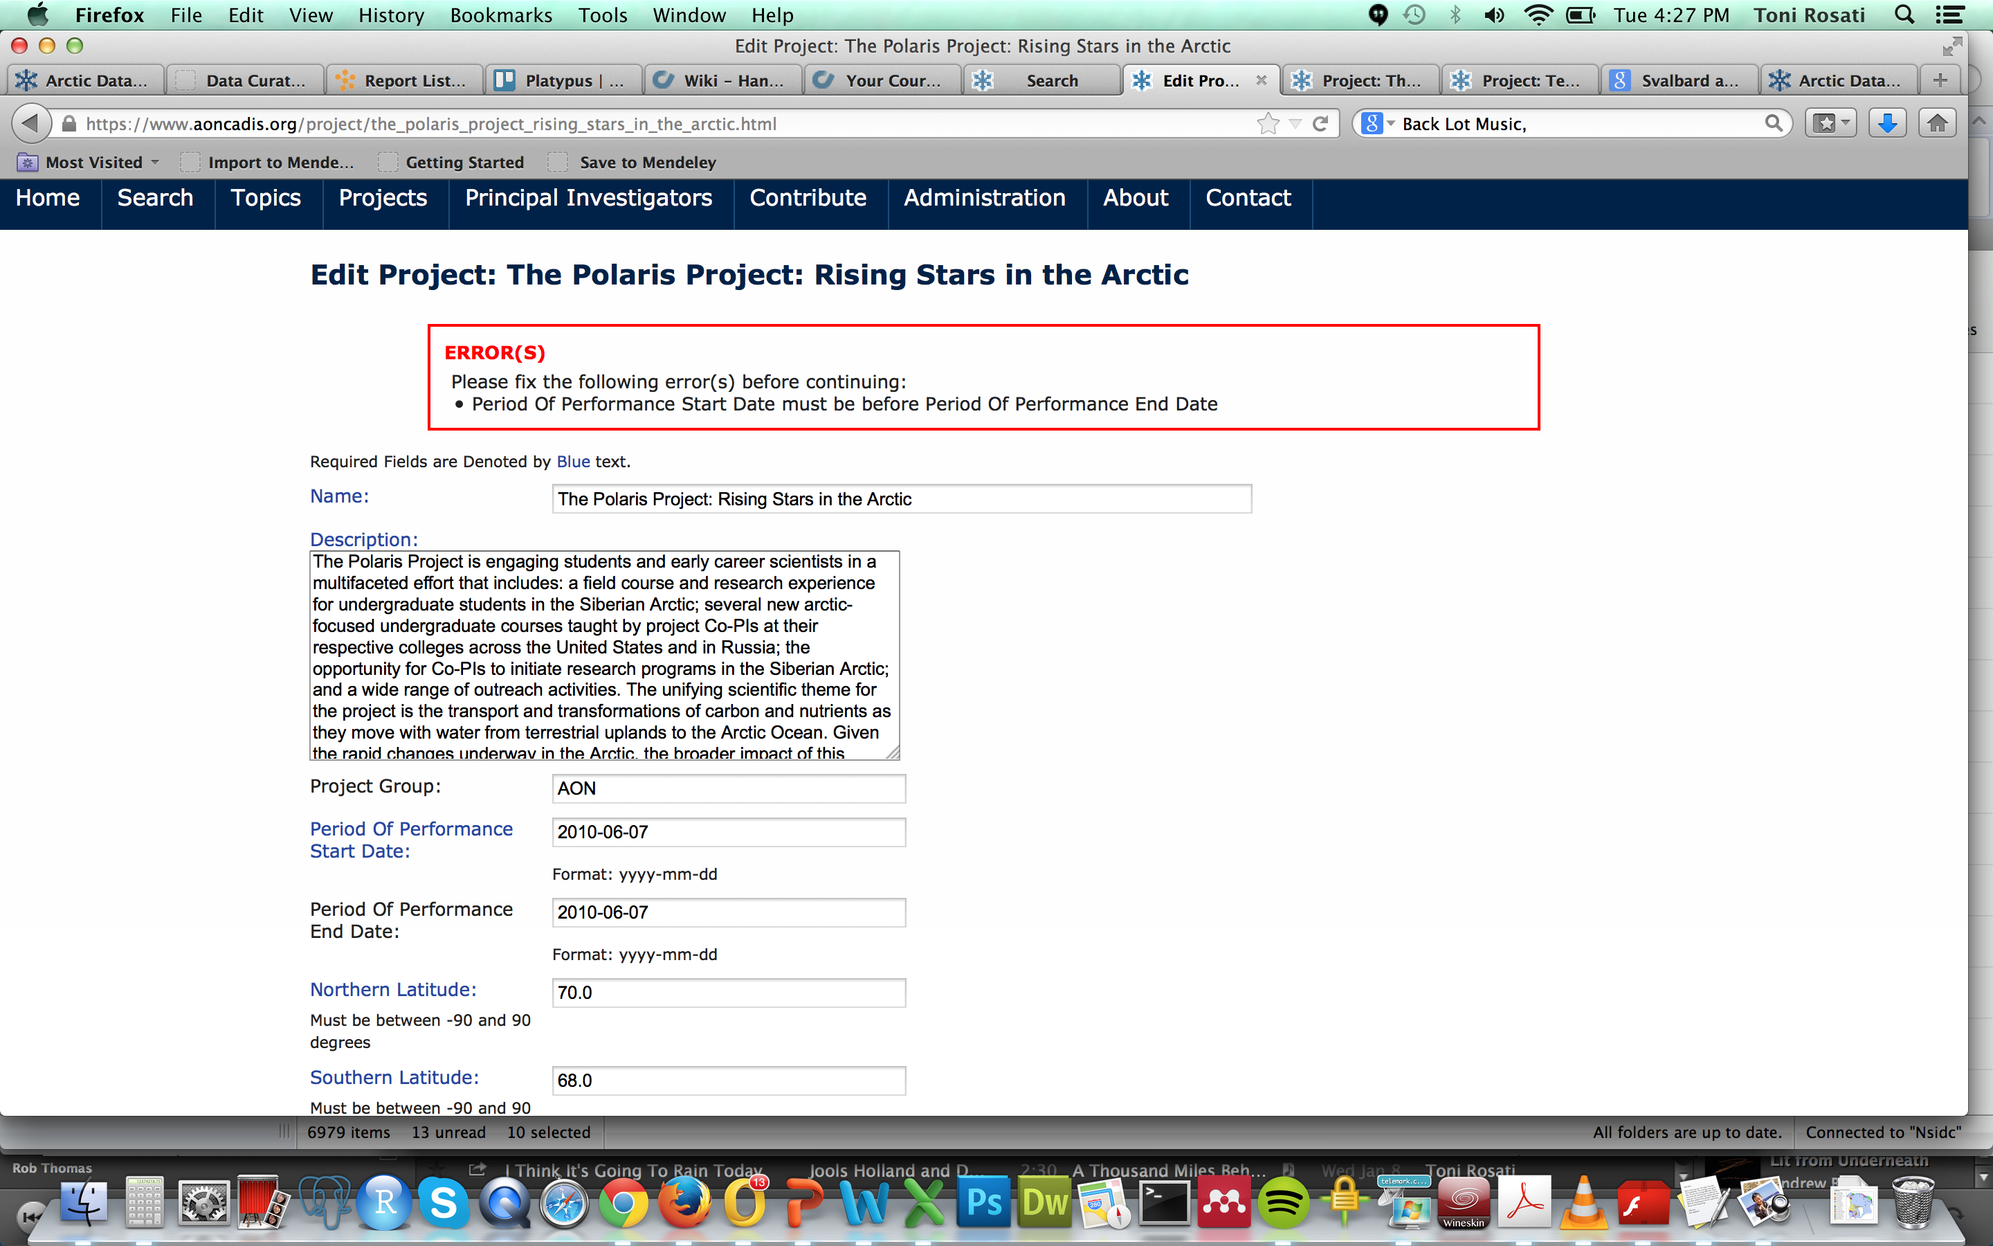Click the Period Of Performance End Date field
Screen dimensions: 1993x1246
728,912
